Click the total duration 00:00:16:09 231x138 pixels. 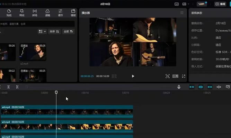(x=103, y=76)
